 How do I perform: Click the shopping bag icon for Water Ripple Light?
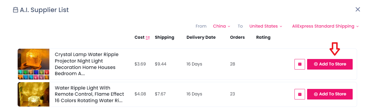pyautogui.click(x=300, y=94)
